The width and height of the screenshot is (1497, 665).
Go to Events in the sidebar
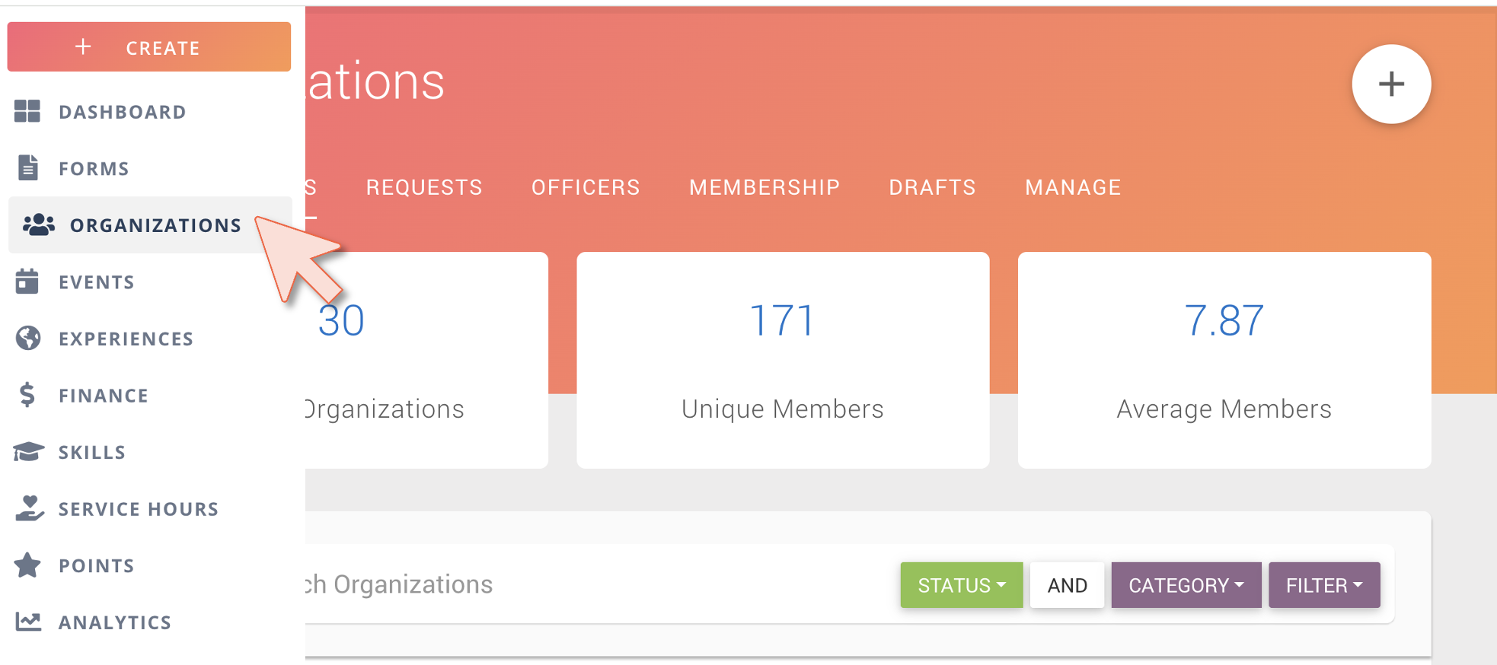pos(150,282)
